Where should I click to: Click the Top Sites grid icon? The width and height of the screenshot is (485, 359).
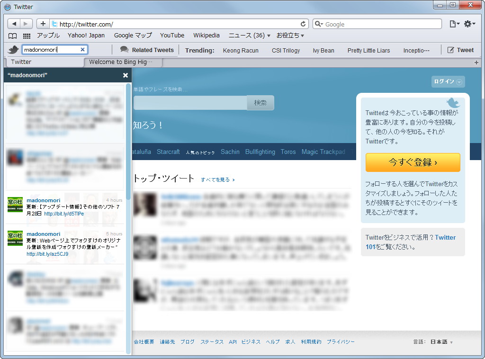click(x=27, y=36)
